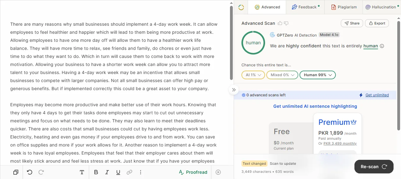Click Get unlimited AI sentence highlighting

315,106
